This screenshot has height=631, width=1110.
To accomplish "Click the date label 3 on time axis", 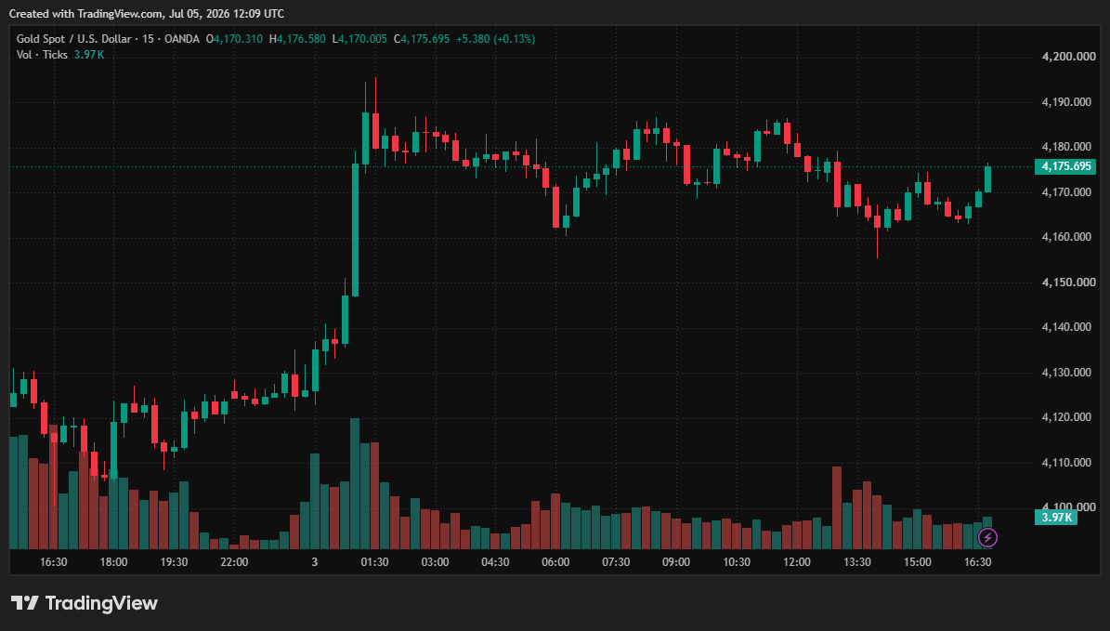I will [x=314, y=562].
